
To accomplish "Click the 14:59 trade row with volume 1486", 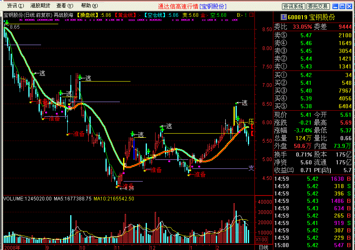I will 313,201.
